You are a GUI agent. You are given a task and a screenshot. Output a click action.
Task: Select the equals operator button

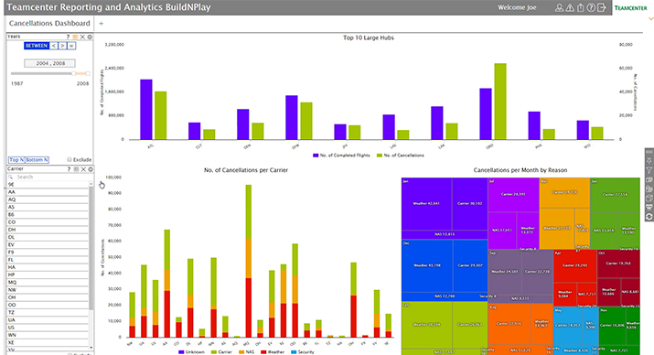coord(71,46)
